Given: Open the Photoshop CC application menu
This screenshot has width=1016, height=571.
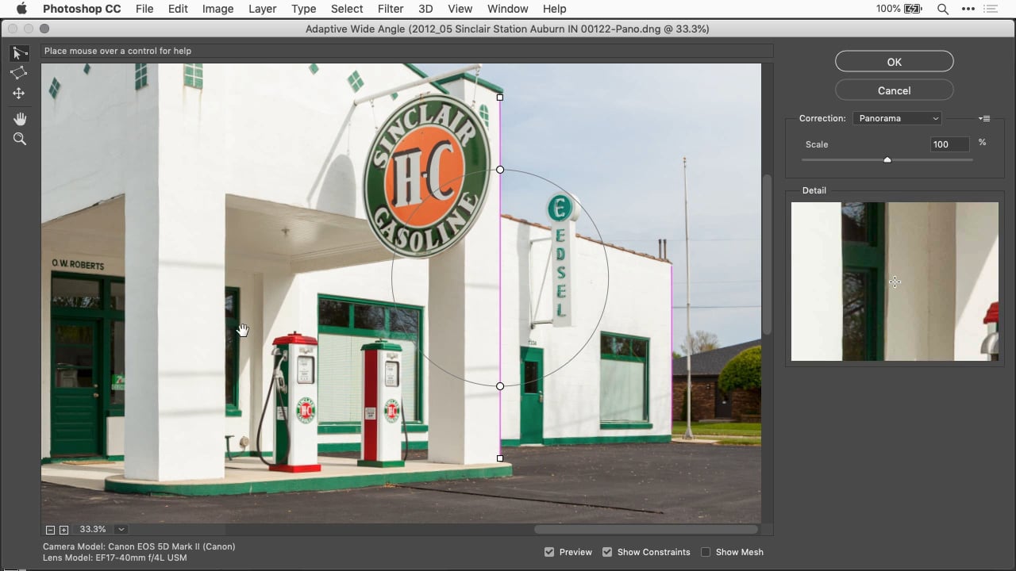Looking at the screenshot, I should point(81,9).
